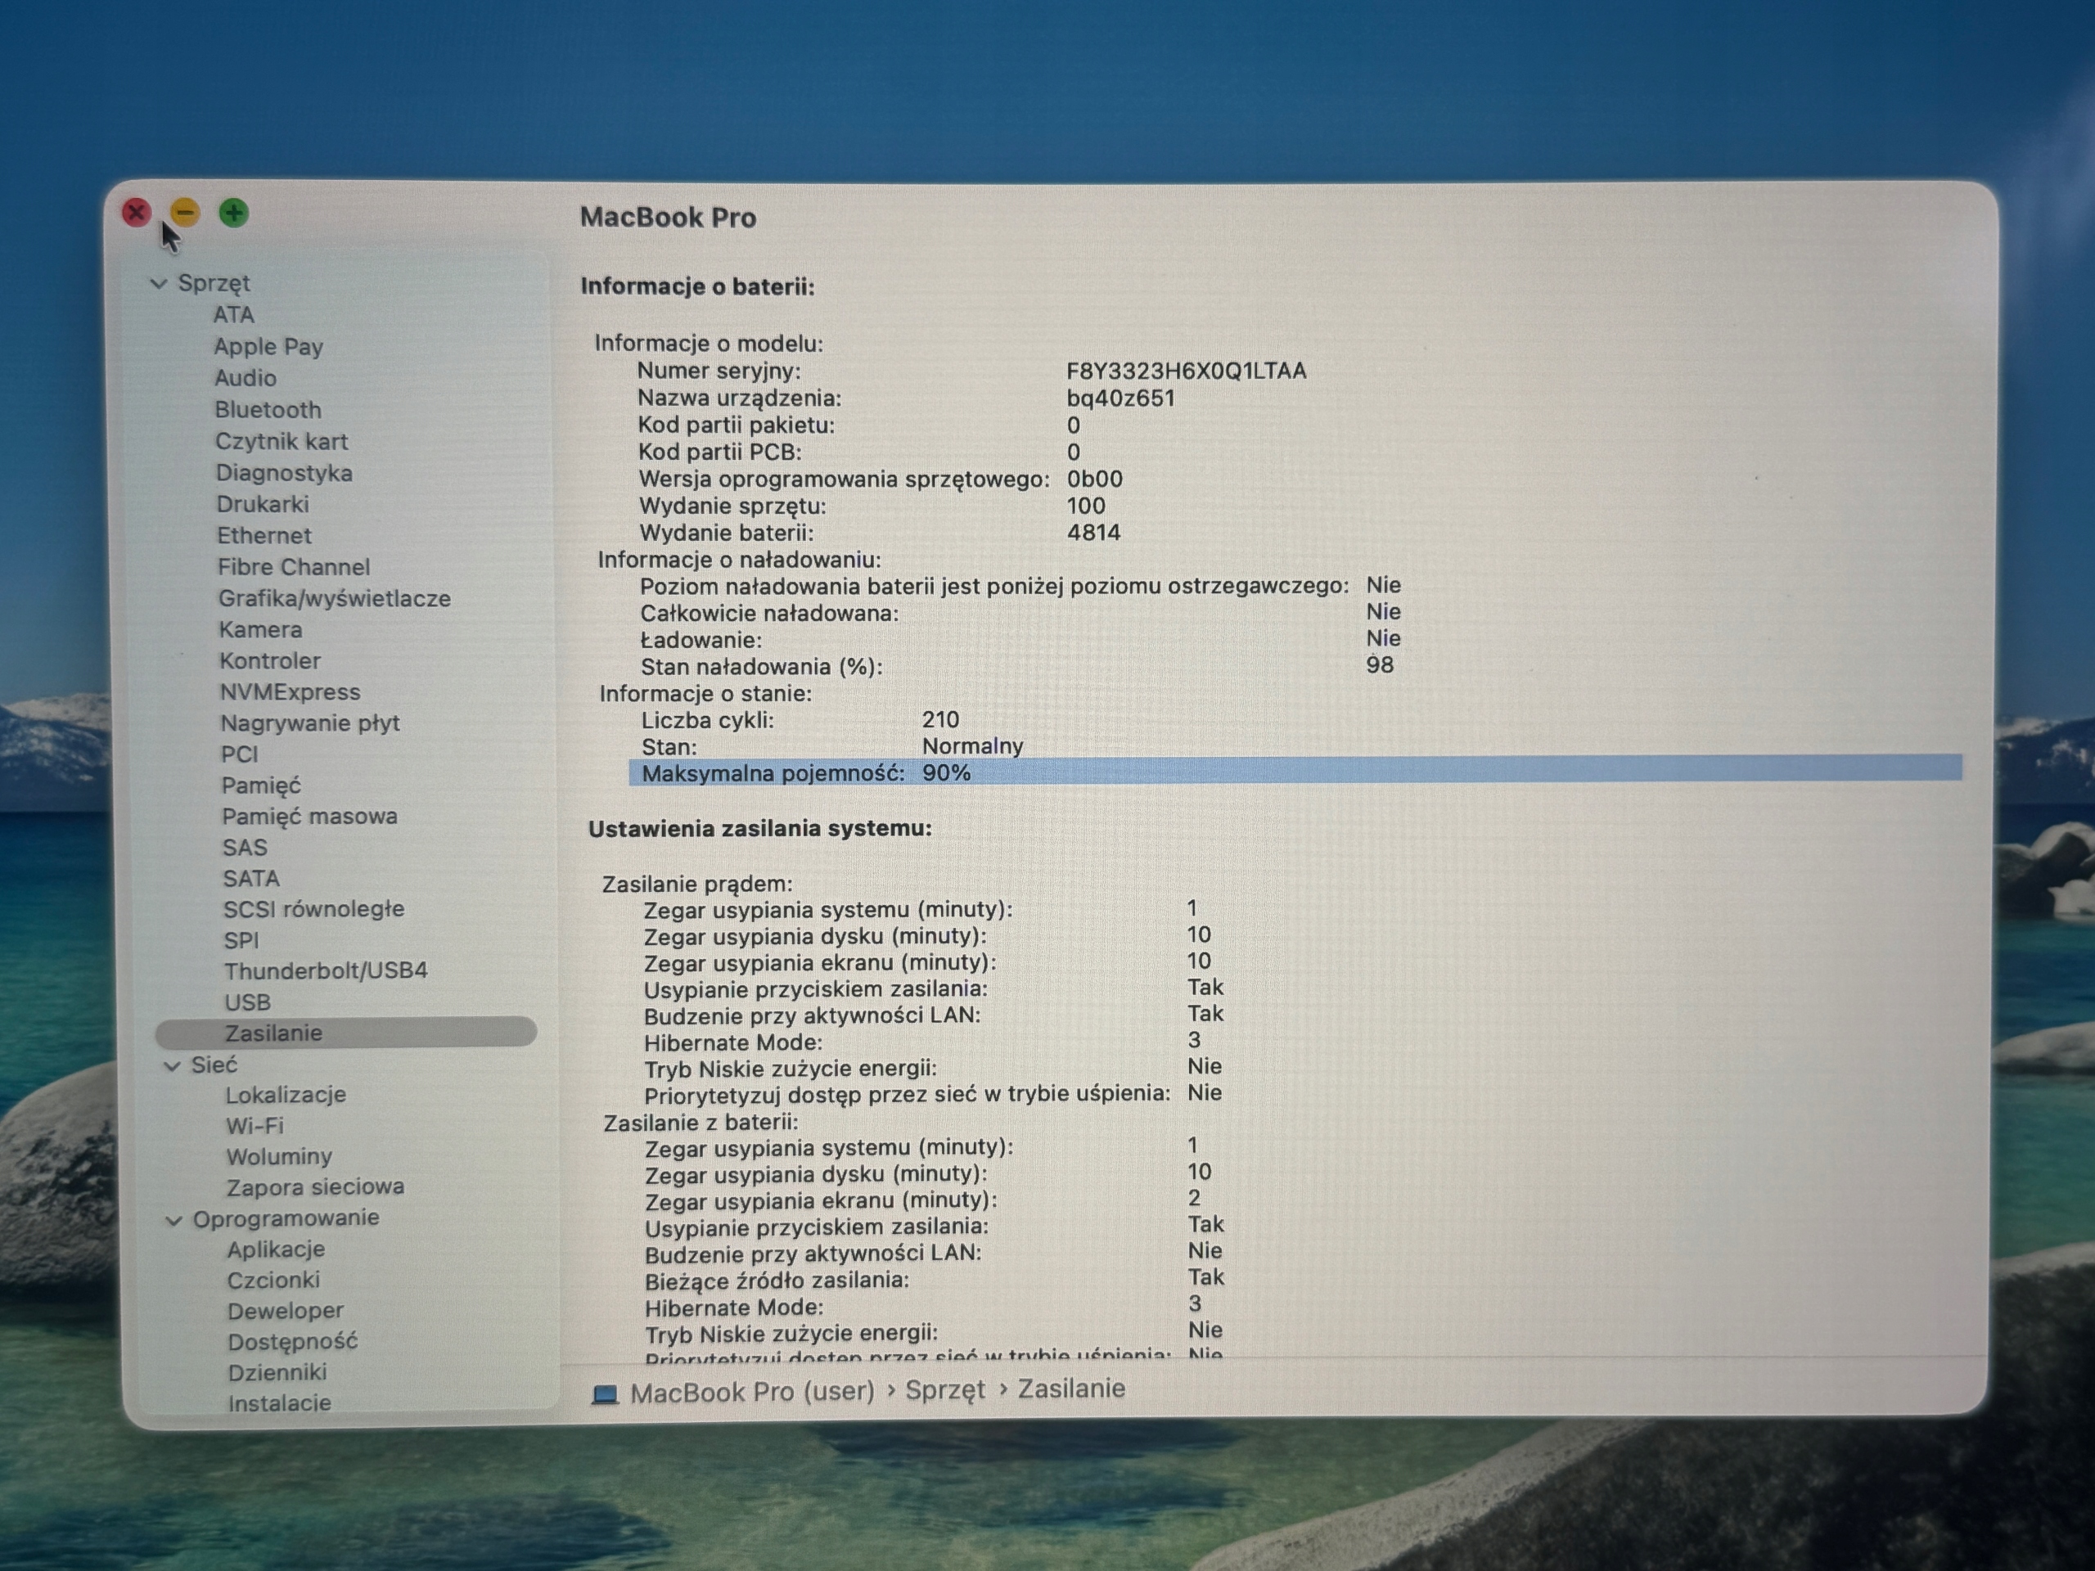Viewport: 2095px width, 1571px height.
Task: Click the green zoom window button
Action: tap(234, 213)
